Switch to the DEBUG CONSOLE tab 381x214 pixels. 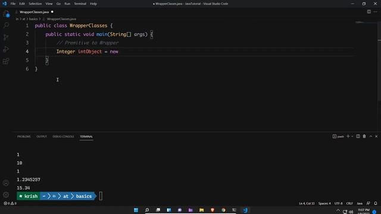point(63,137)
